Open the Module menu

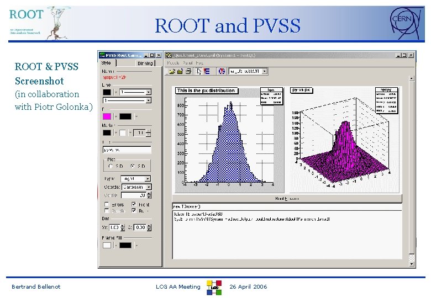tap(173, 63)
